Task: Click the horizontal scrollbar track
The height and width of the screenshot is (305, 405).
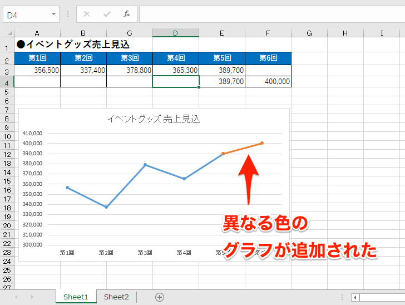Action: pyautogui.click(x=382, y=297)
